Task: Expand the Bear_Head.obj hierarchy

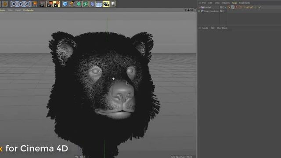Action: (199, 11)
